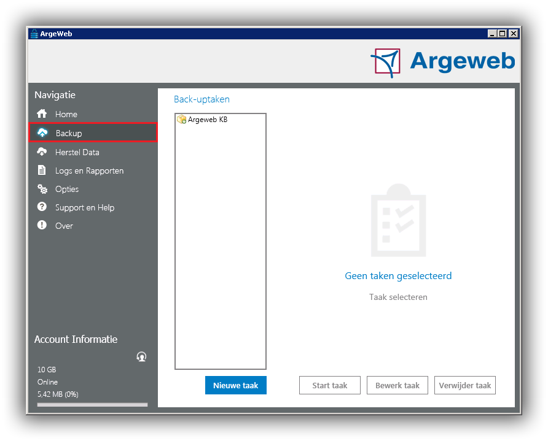Close the ArgeWeb window

tap(513, 34)
